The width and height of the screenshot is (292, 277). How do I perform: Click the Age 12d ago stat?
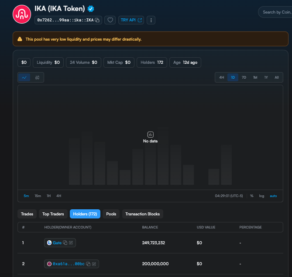pos(186,62)
